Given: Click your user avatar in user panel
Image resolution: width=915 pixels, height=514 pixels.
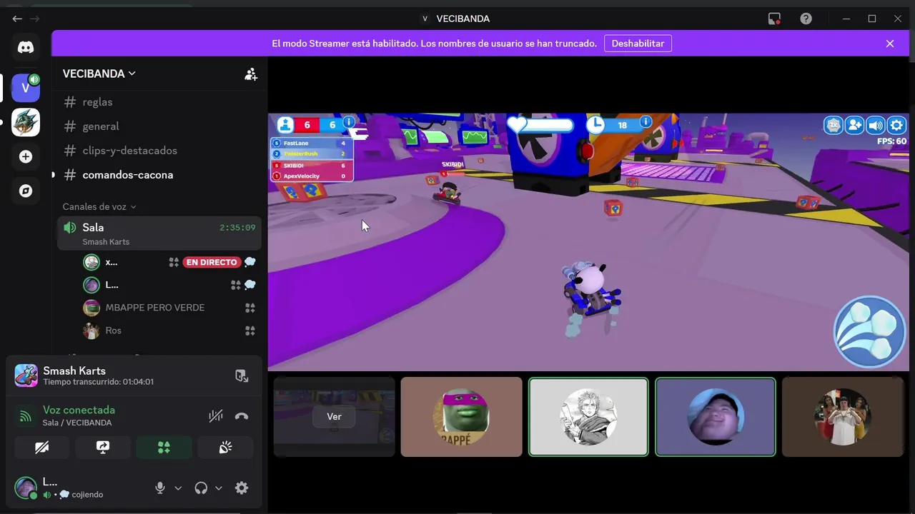Looking at the screenshot, I should 26,488.
